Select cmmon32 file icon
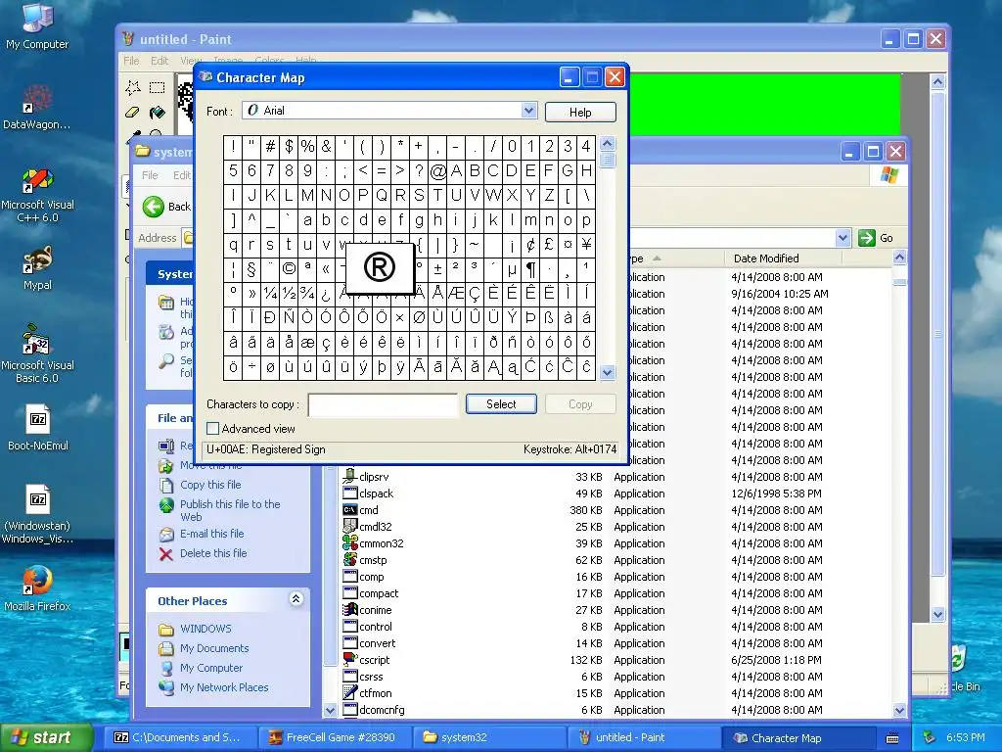The image size is (1002, 752). point(349,542)
